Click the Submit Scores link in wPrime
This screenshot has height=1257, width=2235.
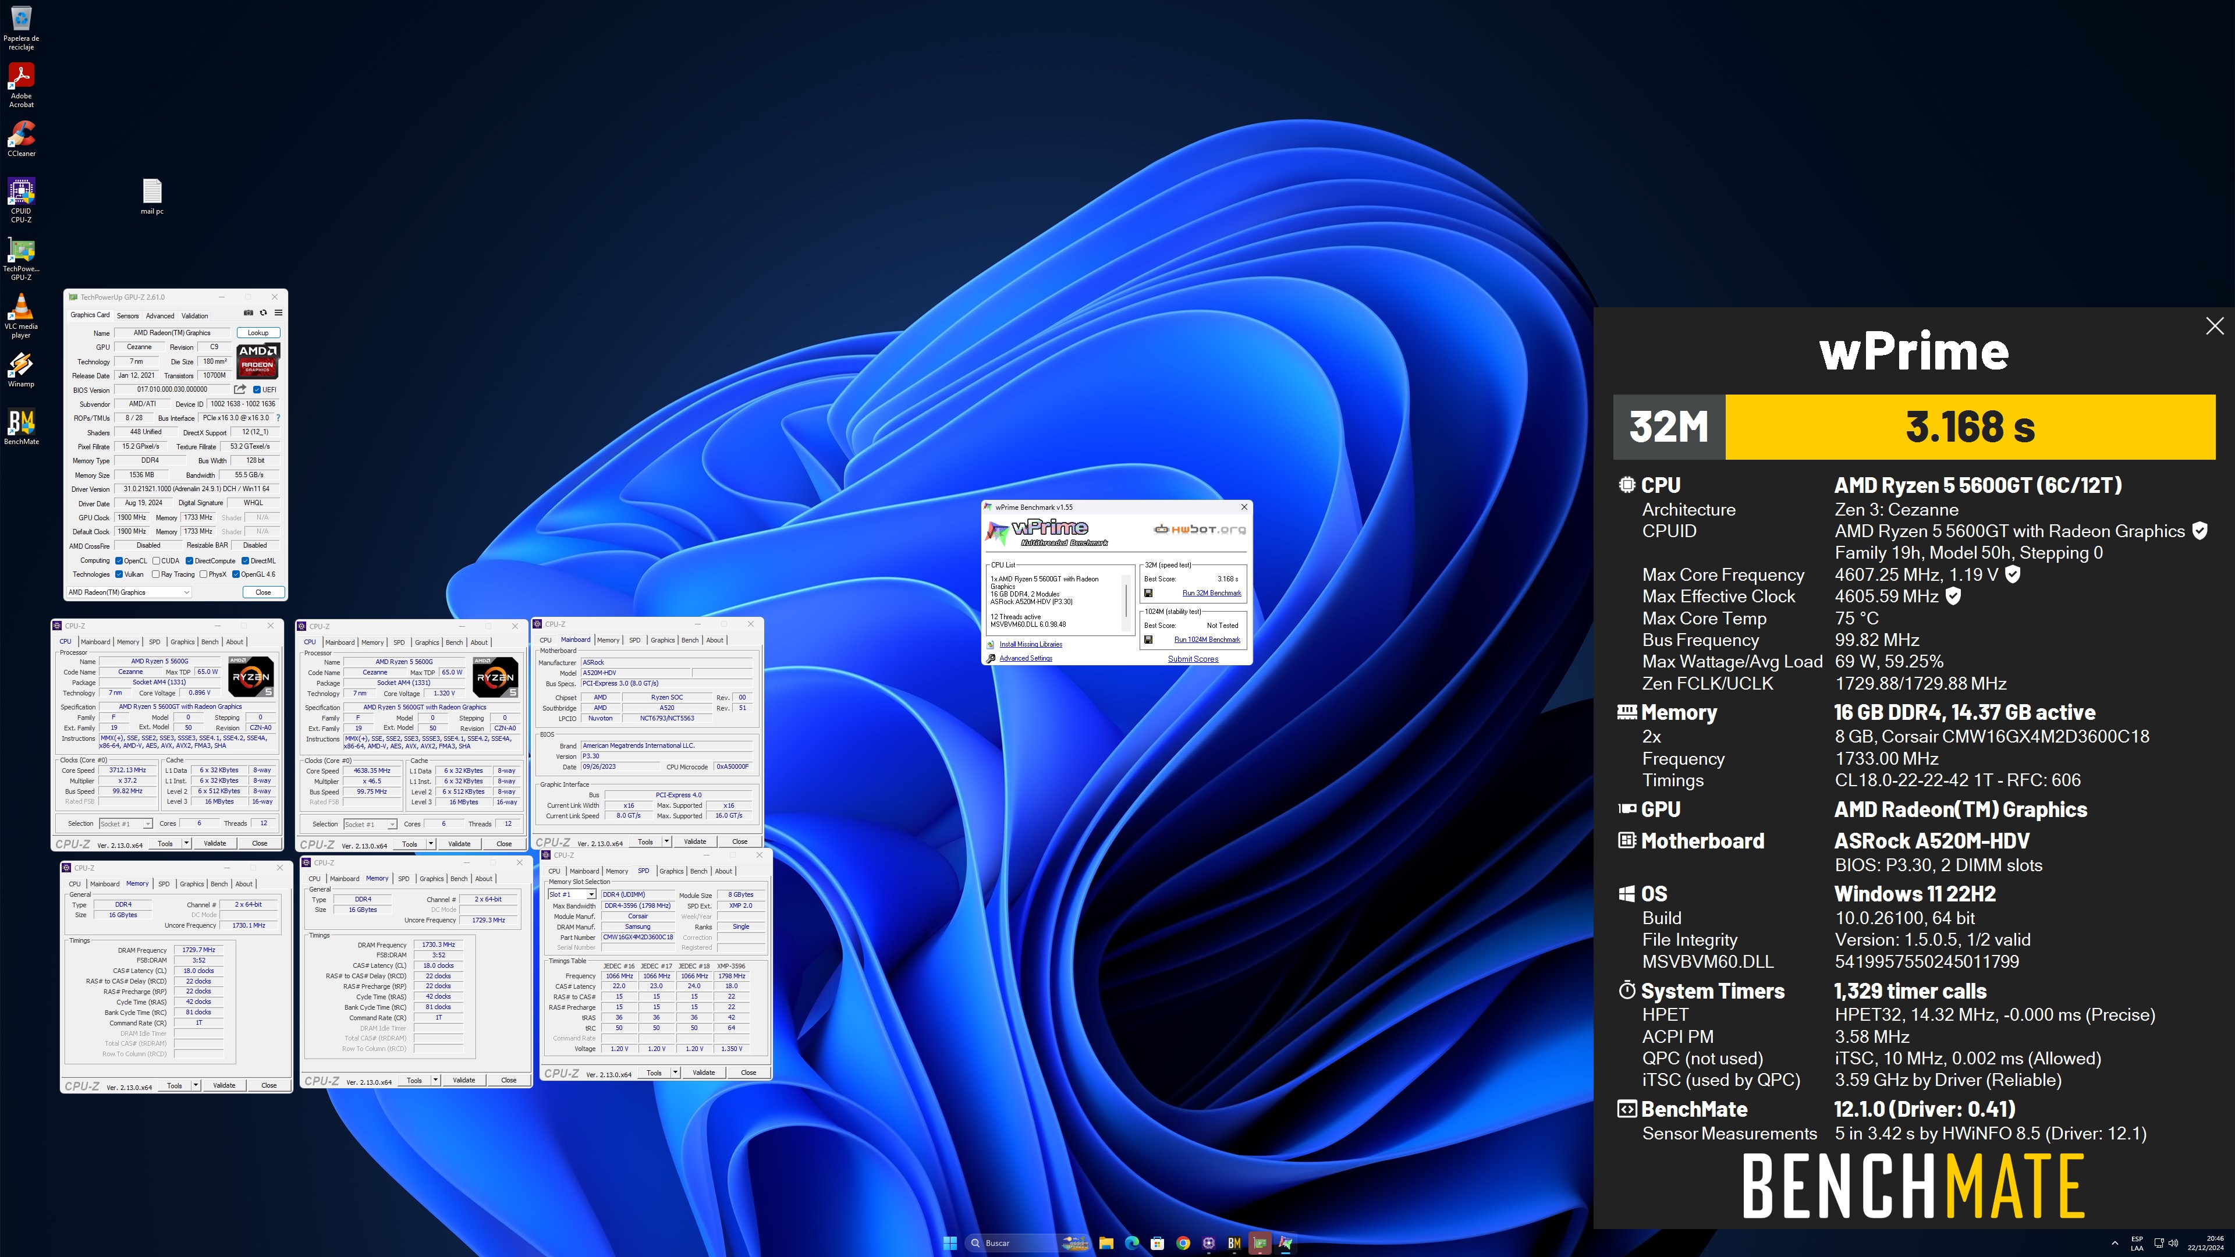pos(1193,659)
